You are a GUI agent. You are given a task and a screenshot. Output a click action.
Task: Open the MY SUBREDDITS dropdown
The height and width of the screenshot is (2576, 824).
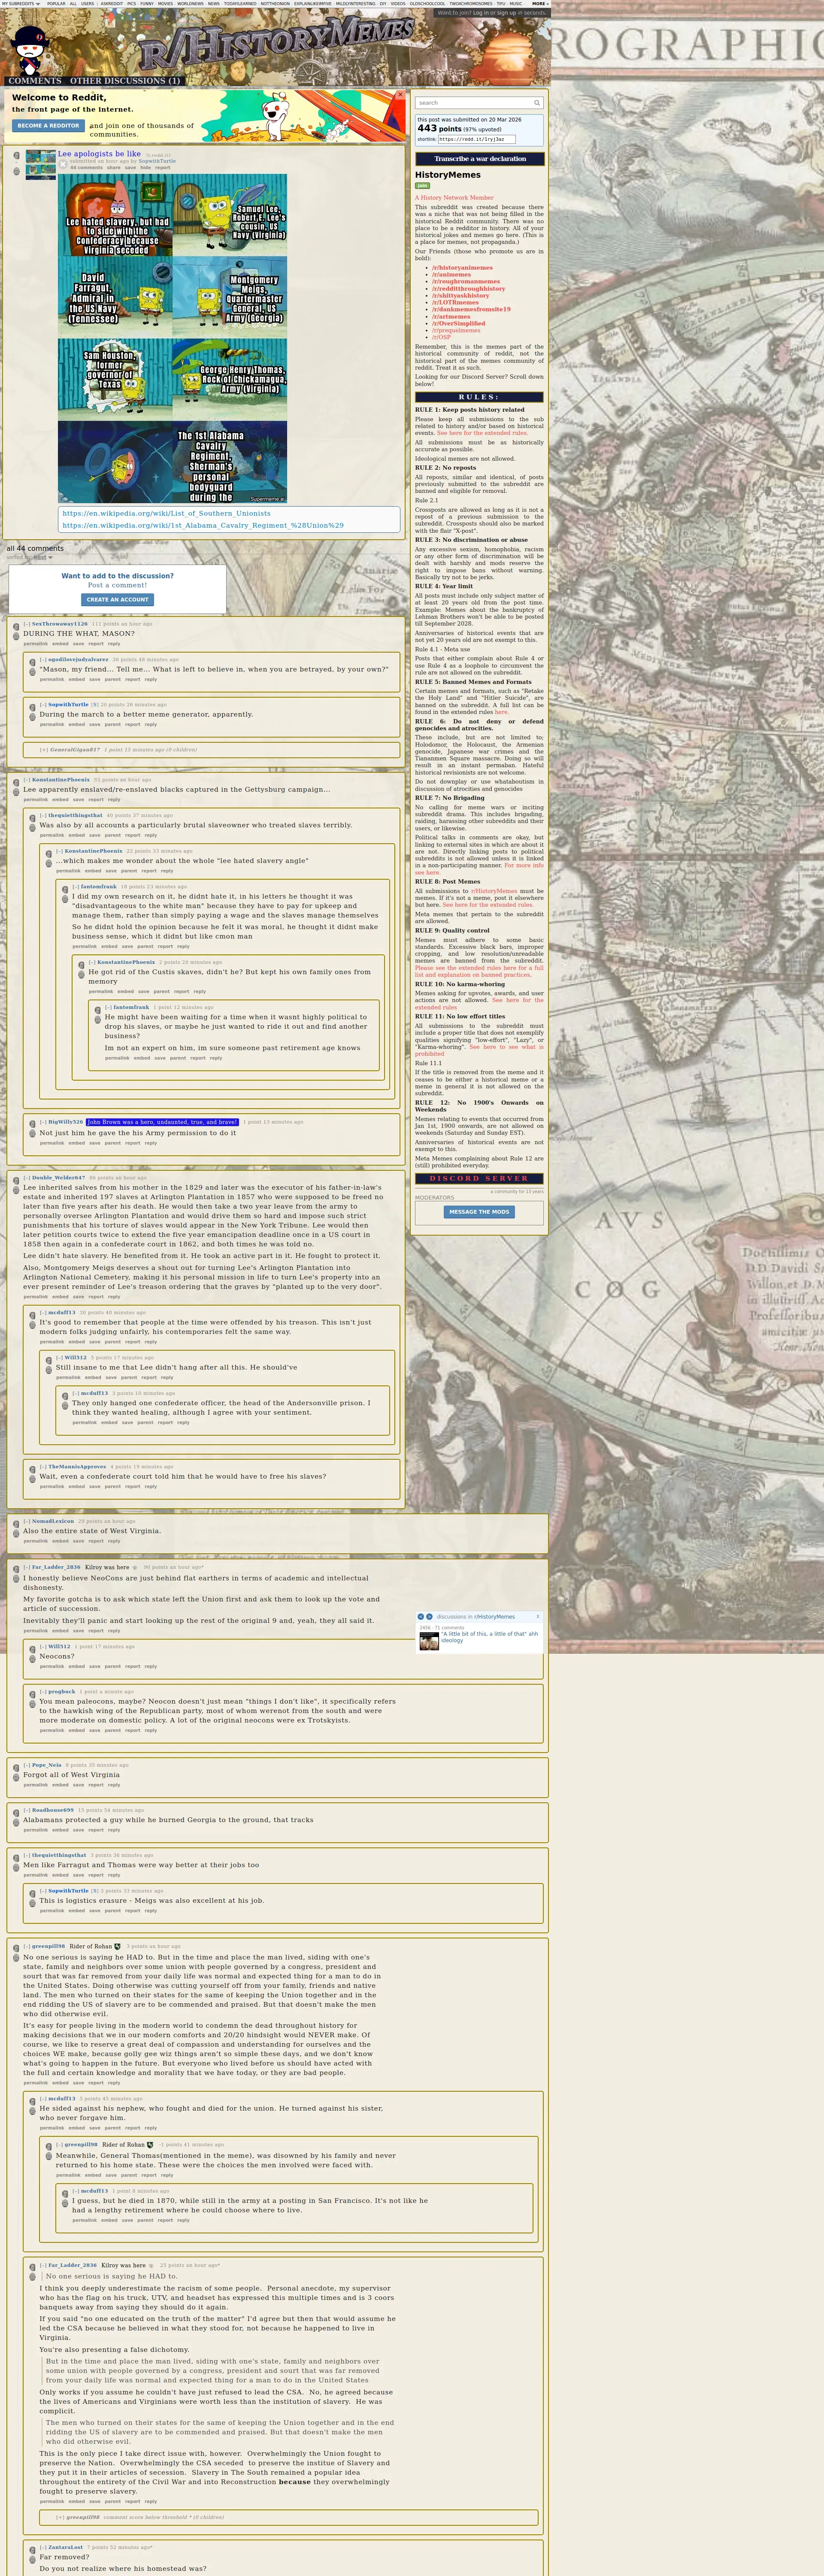coord(21,4)
